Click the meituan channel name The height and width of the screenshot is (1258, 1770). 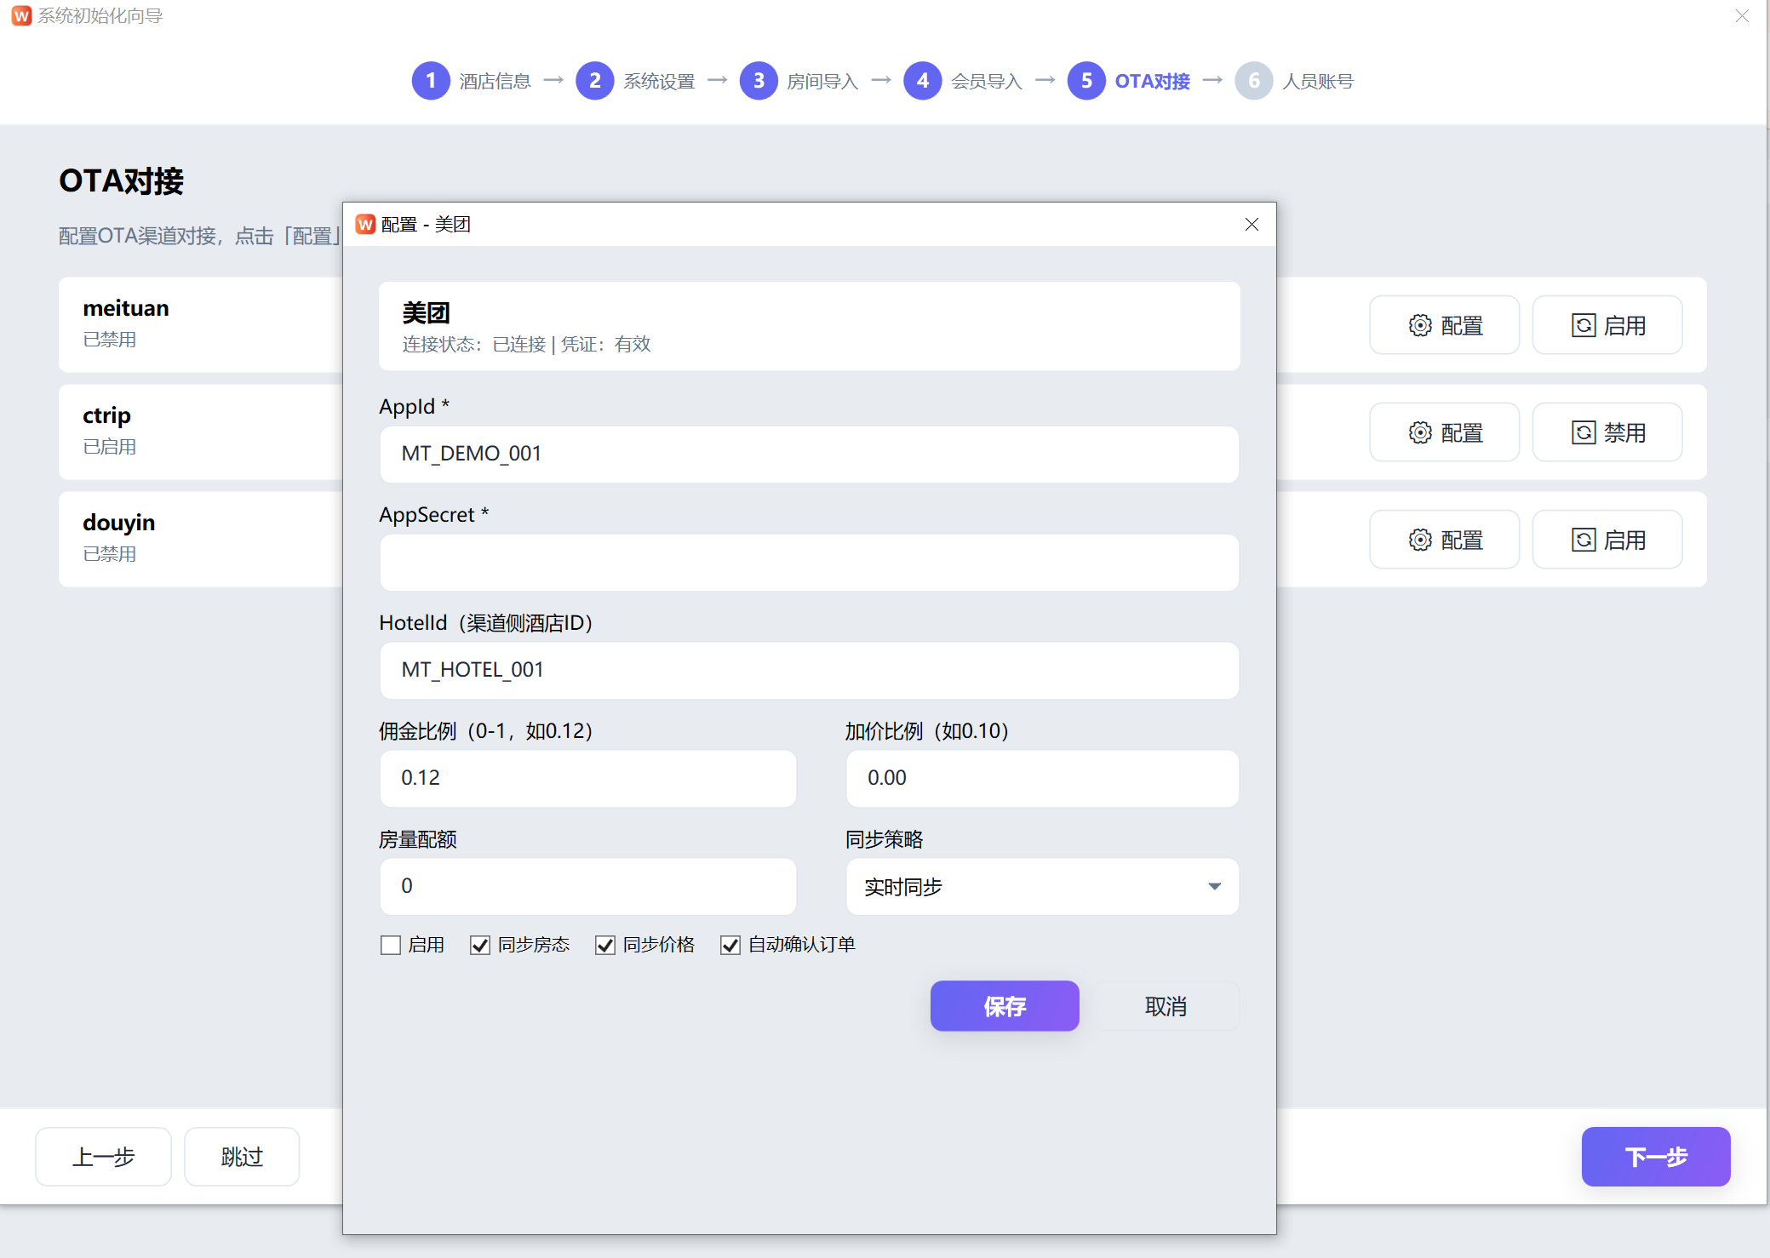(x=126, y=308)
